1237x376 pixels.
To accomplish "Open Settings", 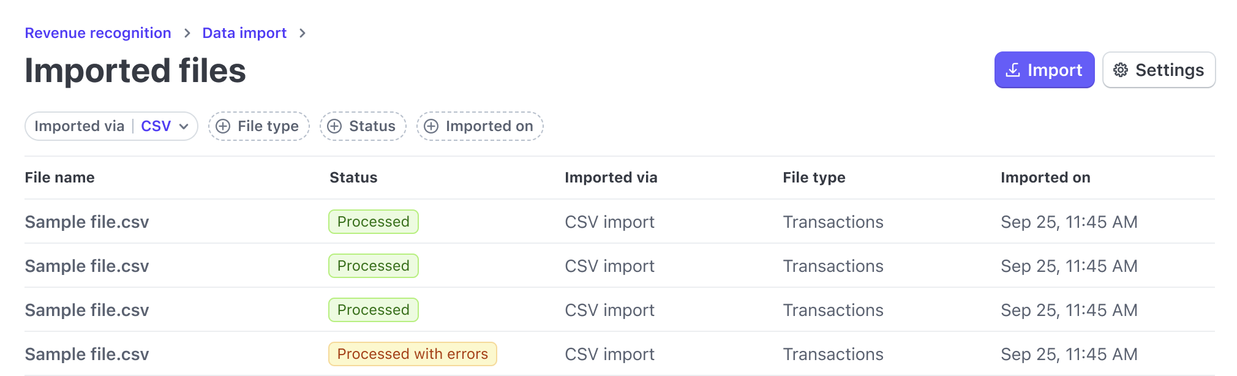I will coord(1159,70).
